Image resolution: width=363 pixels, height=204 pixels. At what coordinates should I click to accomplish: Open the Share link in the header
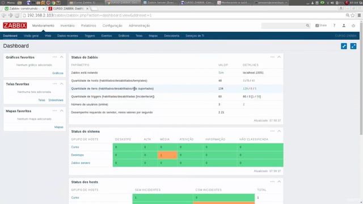pos(321,25)
